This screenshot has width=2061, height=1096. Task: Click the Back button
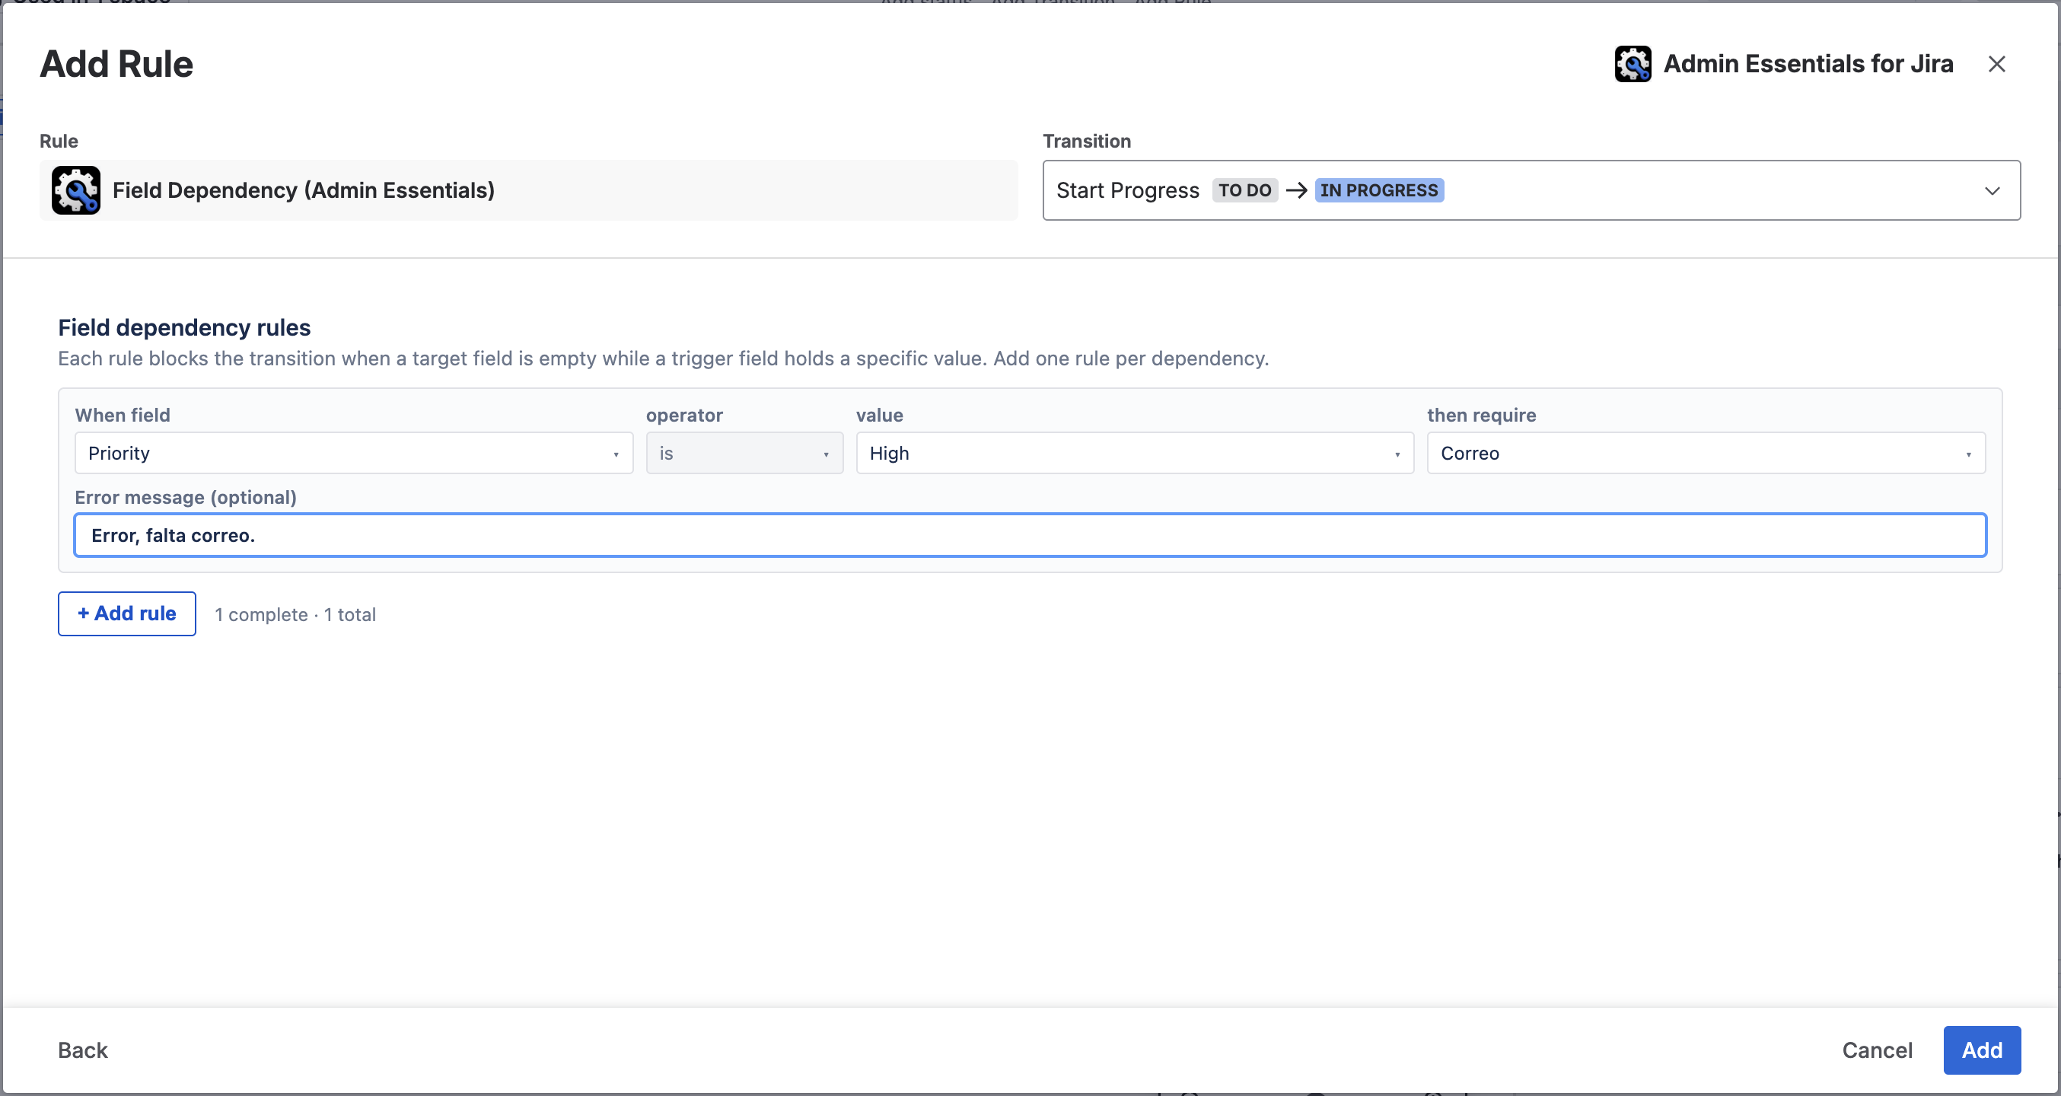(82, 1050)
